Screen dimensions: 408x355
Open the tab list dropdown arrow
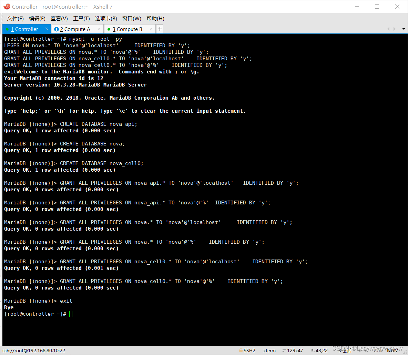pyautogui.click(x=403, y=29)
